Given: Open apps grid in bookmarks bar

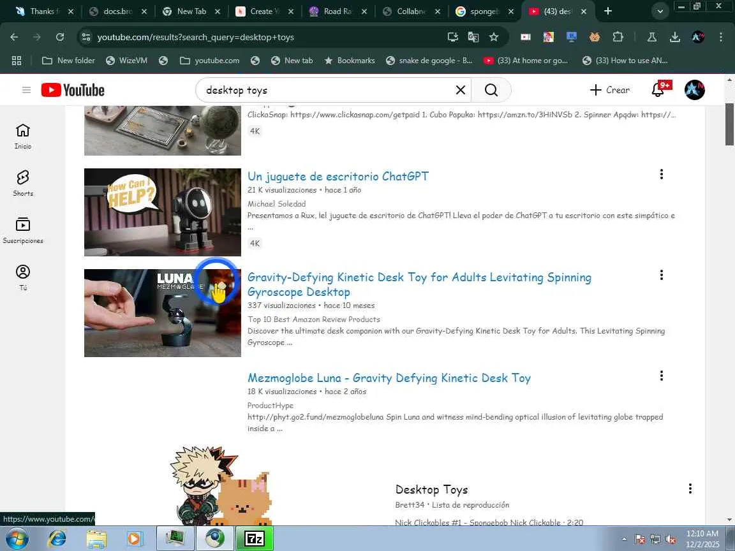Looking at the screenshot, I should [17, 61].
